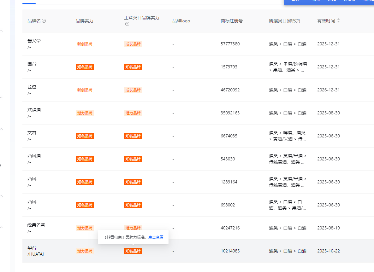374x272 pixels.
Task: Select the 文君 brand name cell
Action: [32, 133]
